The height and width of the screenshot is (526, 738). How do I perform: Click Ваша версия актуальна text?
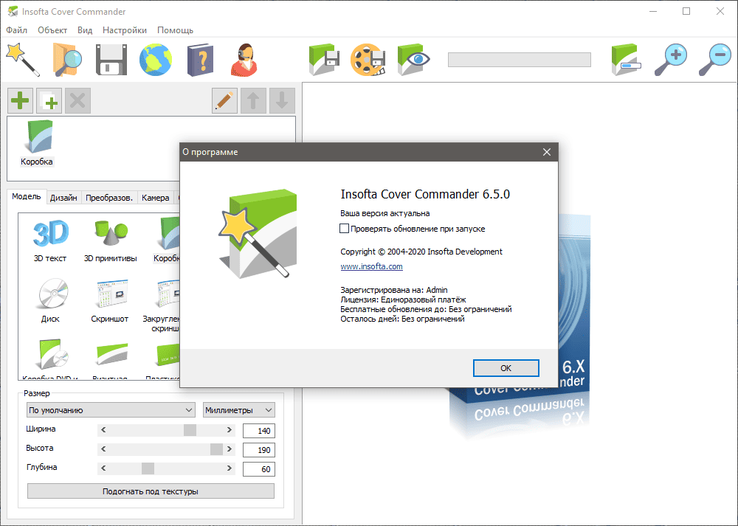(x=385, y=213)
